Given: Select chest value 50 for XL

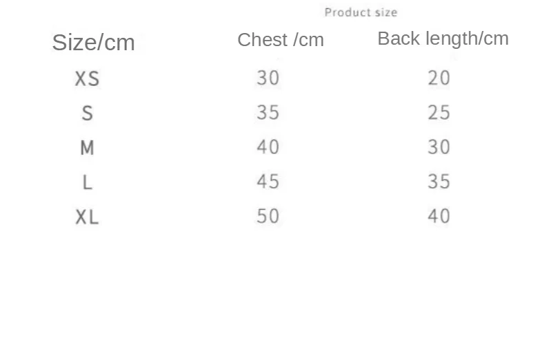Looking at the screenshot, I should click(x=268, y=217).
